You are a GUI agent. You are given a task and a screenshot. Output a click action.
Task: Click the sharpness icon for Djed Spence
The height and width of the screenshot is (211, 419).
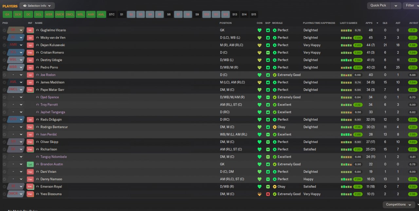[x=268, y=97]
